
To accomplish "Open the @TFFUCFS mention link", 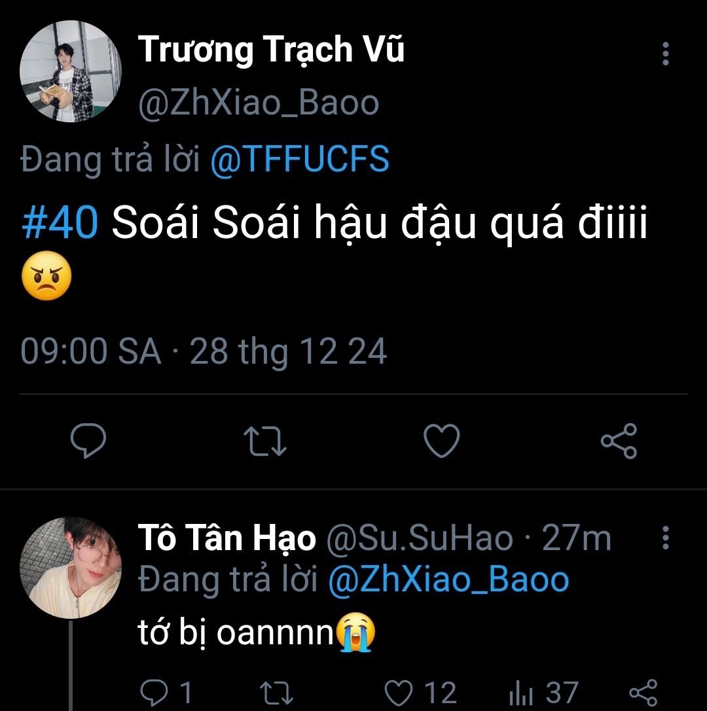I will point(300,160).
